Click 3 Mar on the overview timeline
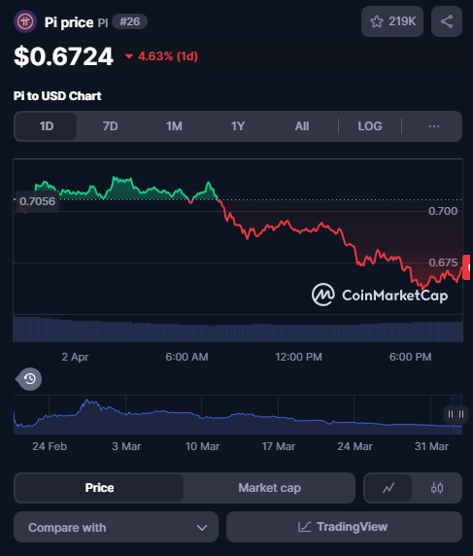Viewport: 473px width, 556px height. click(x=126, y=446)
